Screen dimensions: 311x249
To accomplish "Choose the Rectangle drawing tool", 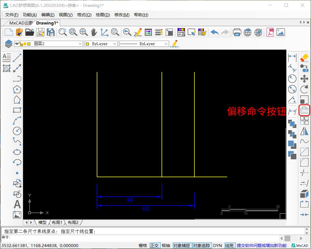I will point(17,110).
